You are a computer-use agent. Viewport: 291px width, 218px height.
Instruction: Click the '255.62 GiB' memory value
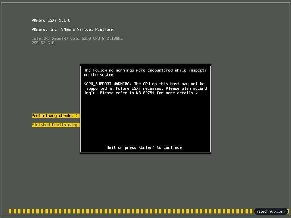tap(43, 43)
